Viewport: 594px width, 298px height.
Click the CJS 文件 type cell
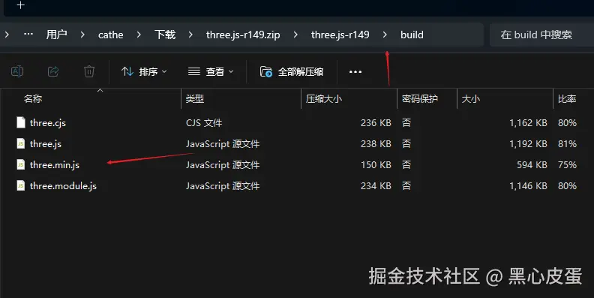pyautogui.click(x=204, y=123)
